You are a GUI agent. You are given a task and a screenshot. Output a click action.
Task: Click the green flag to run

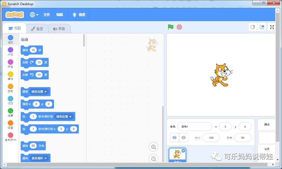(170, 27)
